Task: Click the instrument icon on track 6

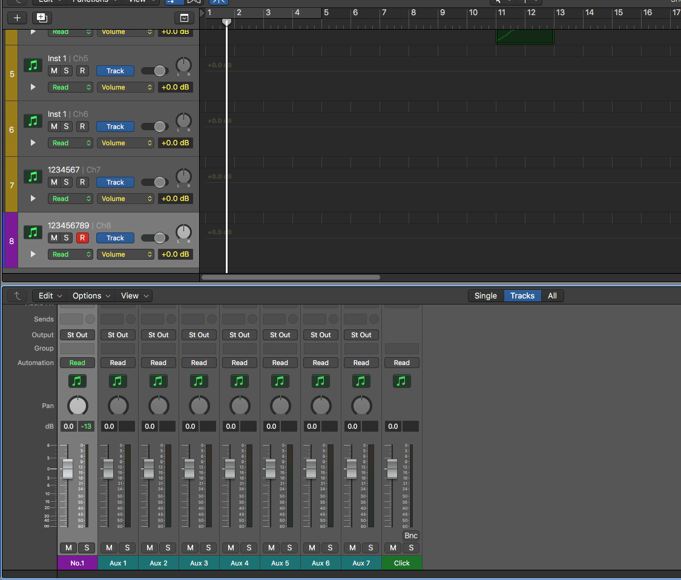Action: click(33, 121)
